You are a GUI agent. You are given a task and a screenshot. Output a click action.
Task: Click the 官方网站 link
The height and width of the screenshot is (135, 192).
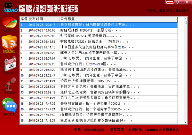[x=135, y=130]
